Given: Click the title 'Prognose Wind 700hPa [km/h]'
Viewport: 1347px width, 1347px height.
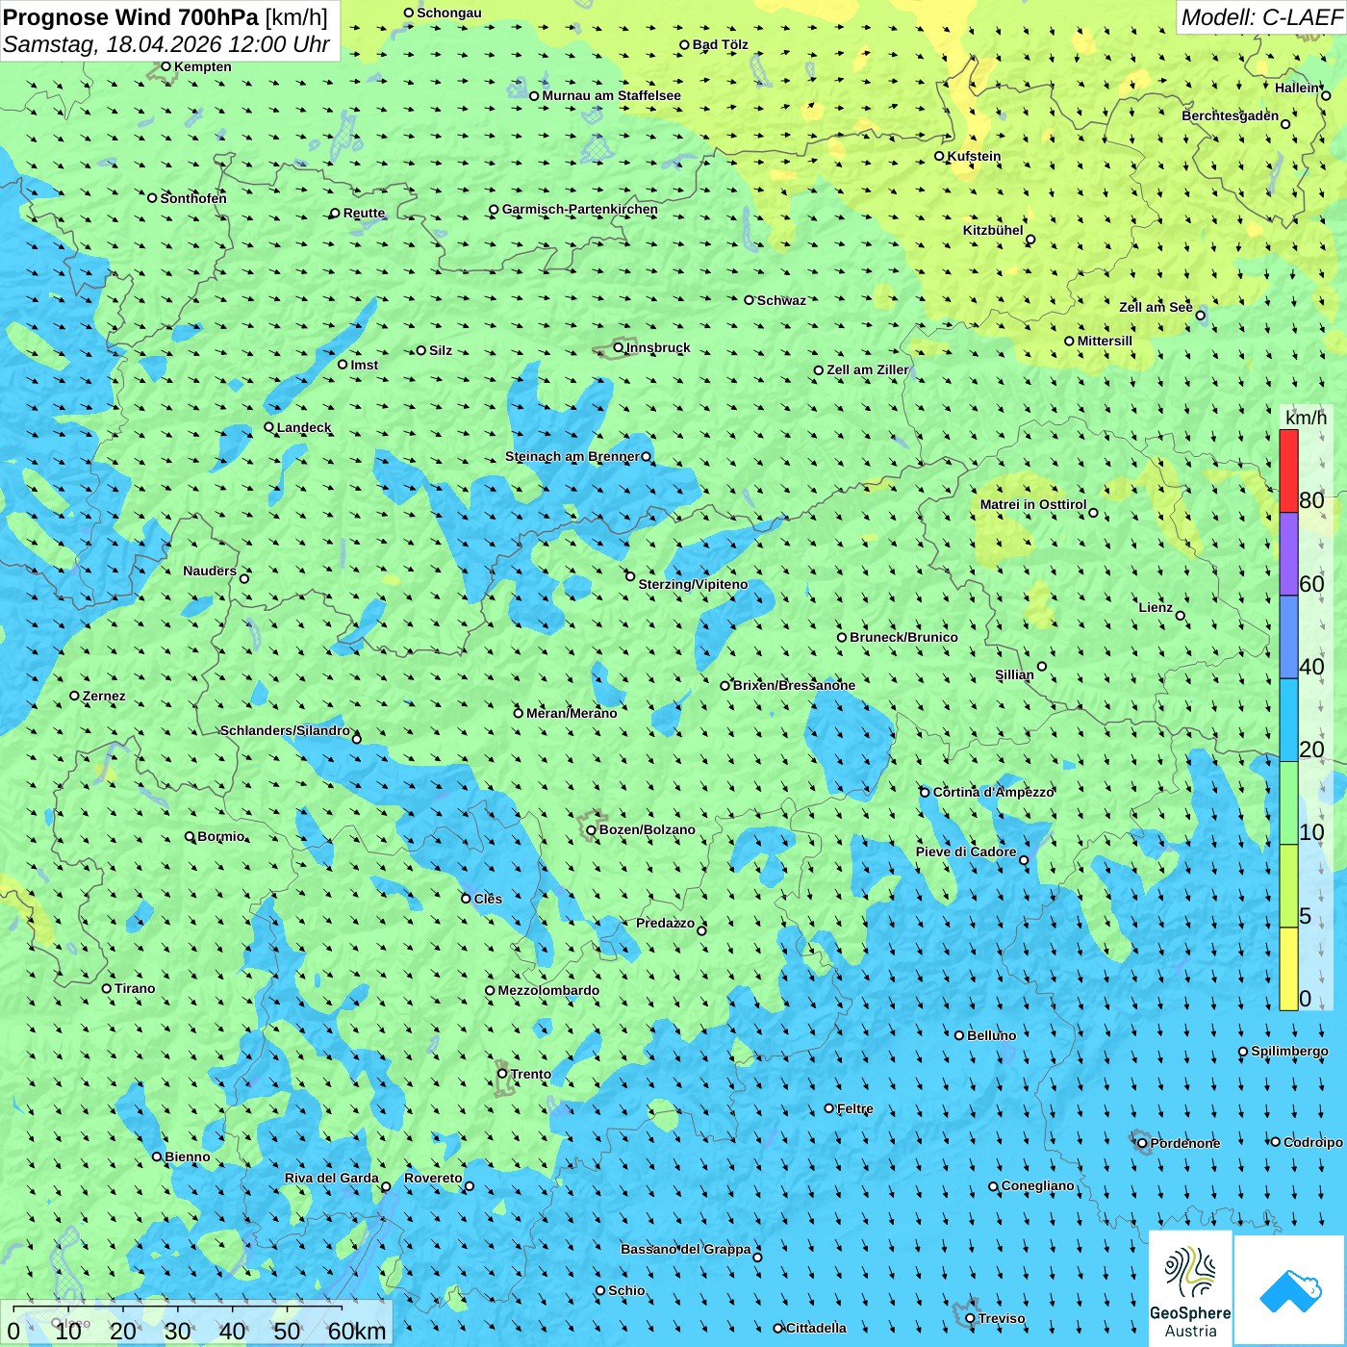Looking at the screenshot, I should [165, 17].
